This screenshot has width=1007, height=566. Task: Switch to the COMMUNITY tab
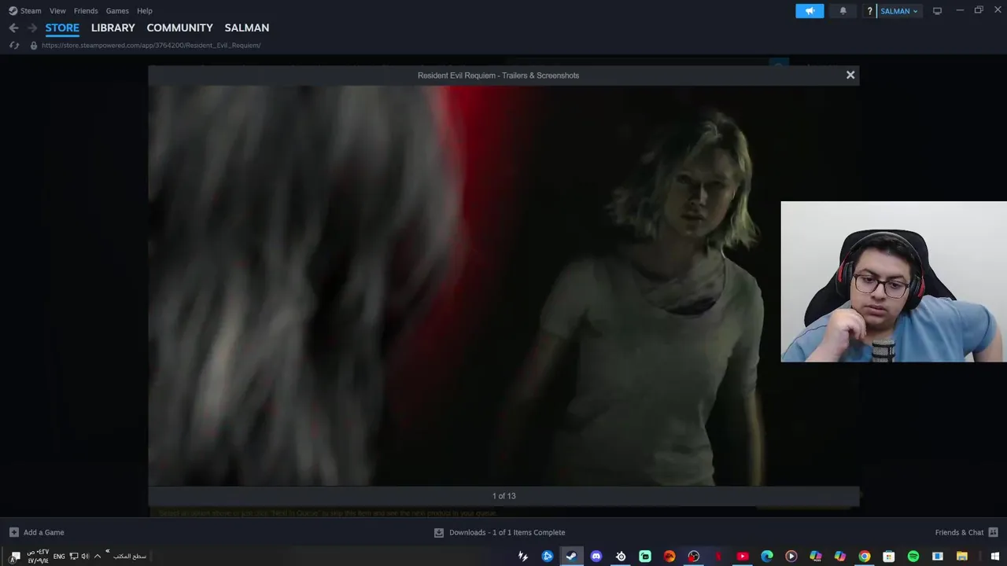coord(179,28)
